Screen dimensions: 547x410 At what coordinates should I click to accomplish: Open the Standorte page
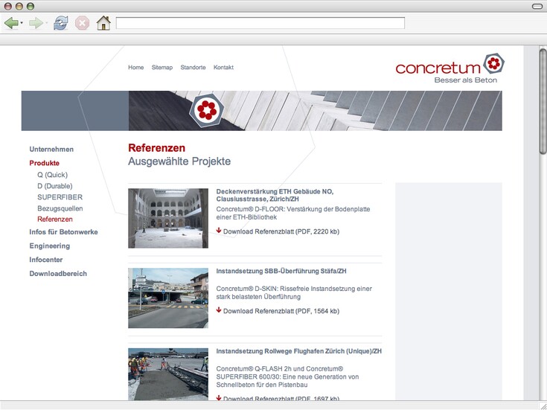tap(193, 68)
